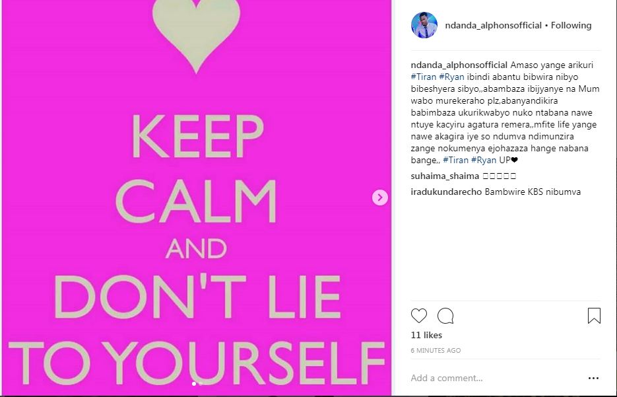Like the post with the heart icon
The height and width of the screenshot is (397, 617).
pyautogui.click(x=418, y=316)
